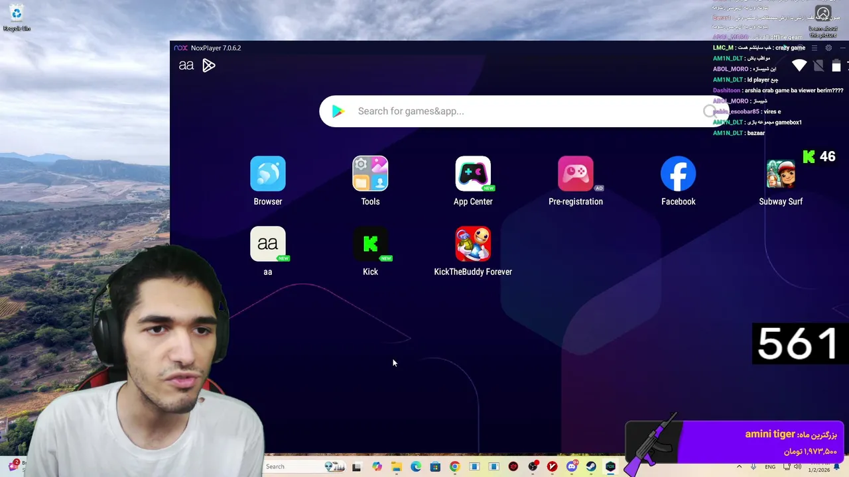Screen dimensions: 849x477
Task: Open Steam from the taskbar
Action: click(x=591, y=466)
